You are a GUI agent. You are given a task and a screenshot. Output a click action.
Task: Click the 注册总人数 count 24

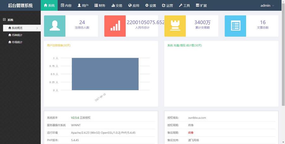click(82, 22)
